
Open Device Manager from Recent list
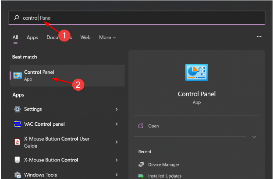[163, 165]
